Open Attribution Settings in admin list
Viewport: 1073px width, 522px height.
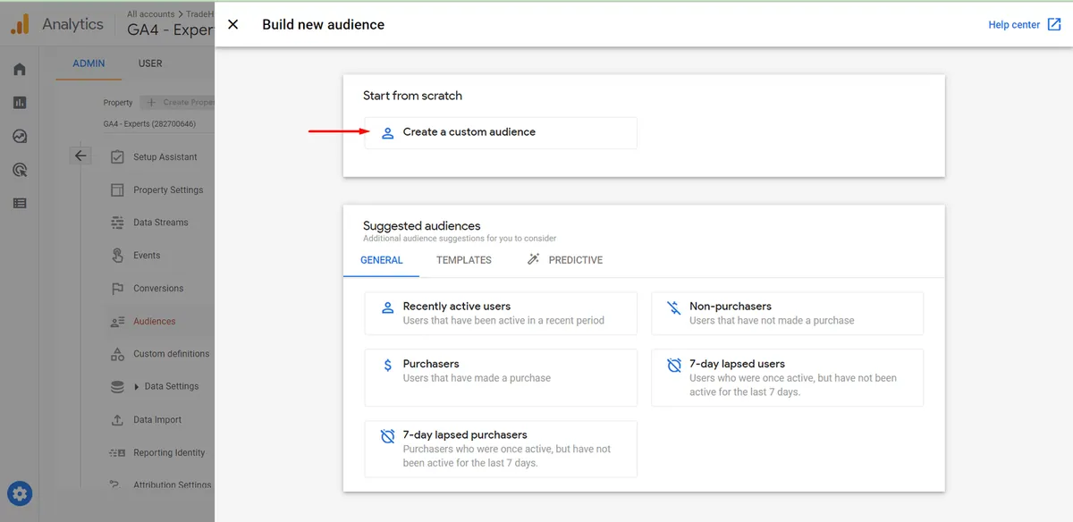click(173, 485)
